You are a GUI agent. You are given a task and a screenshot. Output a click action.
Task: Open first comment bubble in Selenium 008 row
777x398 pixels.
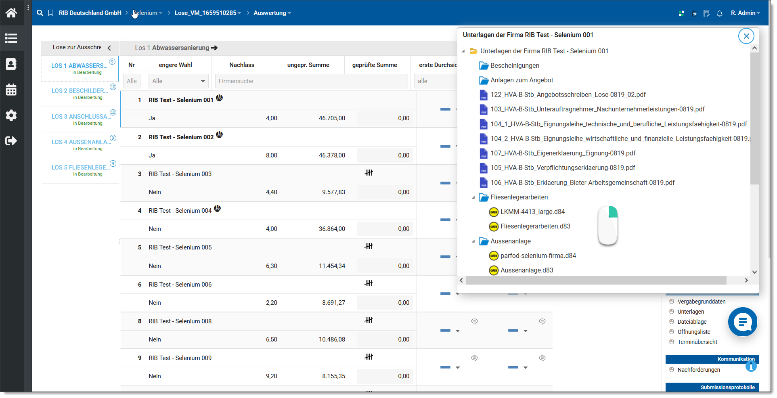(475, 321)
